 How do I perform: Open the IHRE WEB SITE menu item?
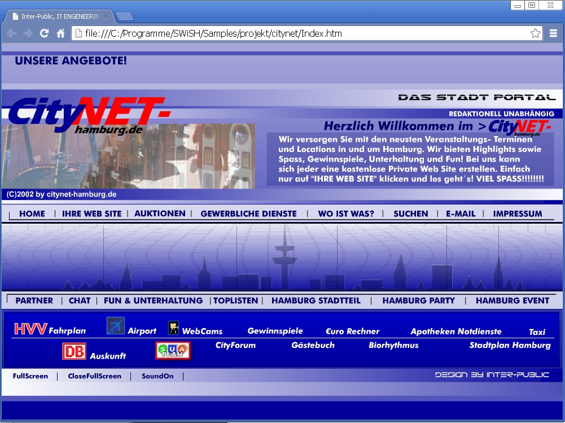[91, 213]
